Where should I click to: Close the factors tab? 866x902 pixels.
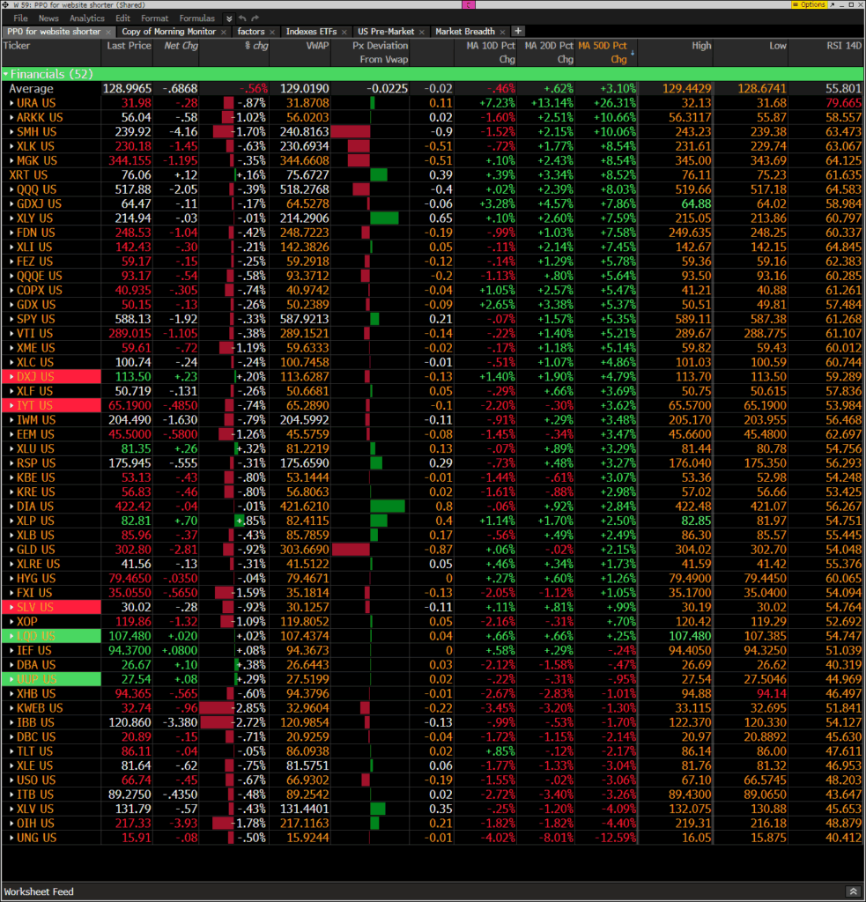click(272, 33)
